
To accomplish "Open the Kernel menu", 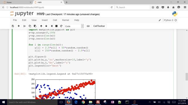I will pyautogui.click(x=66, y=20).
